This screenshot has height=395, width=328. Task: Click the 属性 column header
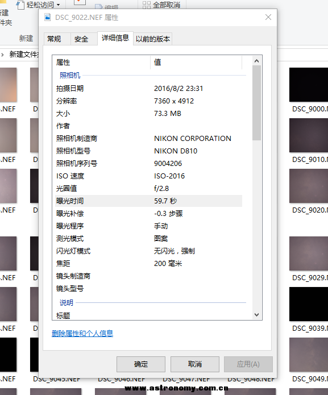tap(102, 62)
